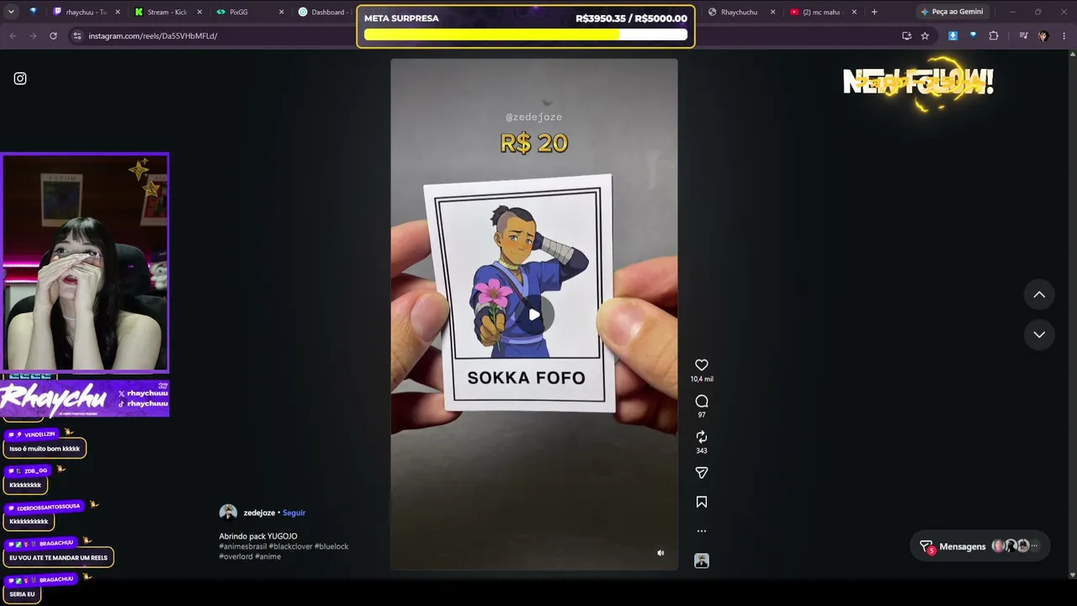Open the zedejoze profile avatar

(x=228, y=513)
